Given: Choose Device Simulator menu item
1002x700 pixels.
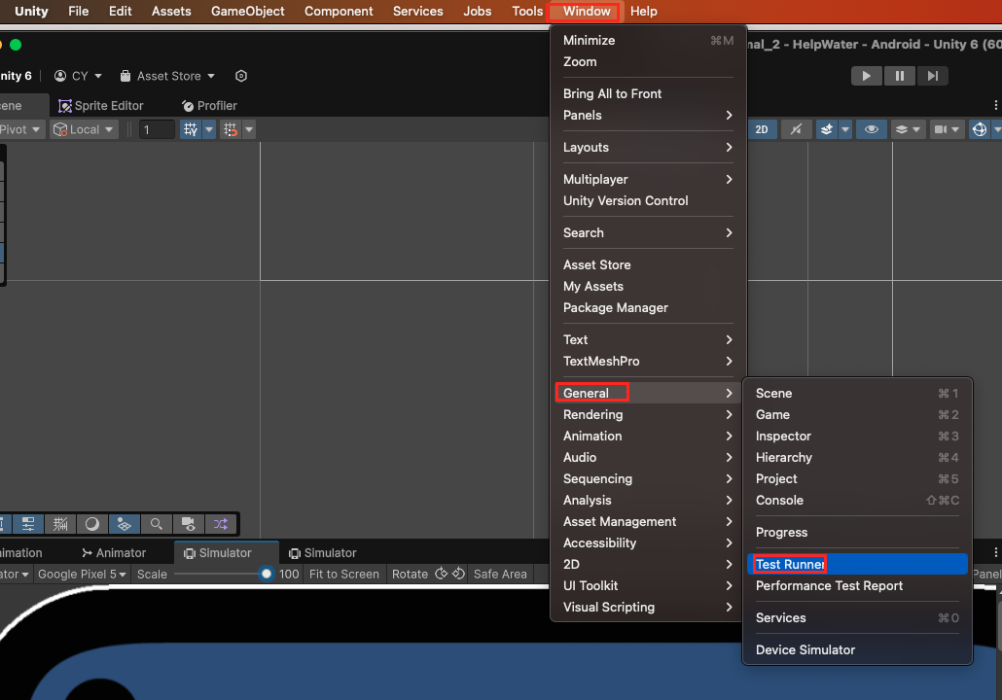Looking at the screenshot, I should pos(857,649).
